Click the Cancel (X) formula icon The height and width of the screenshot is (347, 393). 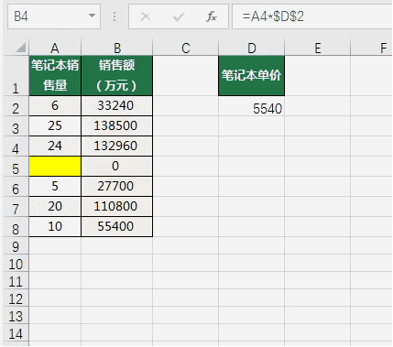(x=146, y=16)
